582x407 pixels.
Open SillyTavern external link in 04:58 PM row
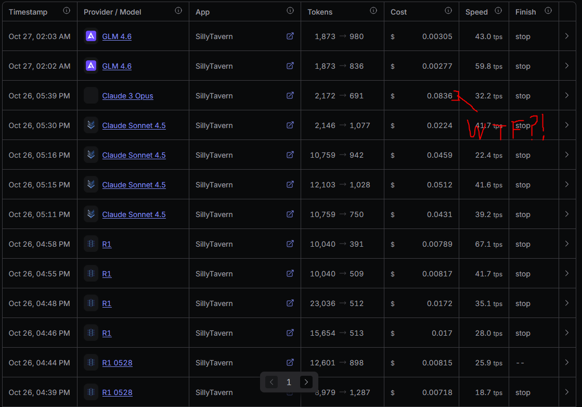pos(290,244)
